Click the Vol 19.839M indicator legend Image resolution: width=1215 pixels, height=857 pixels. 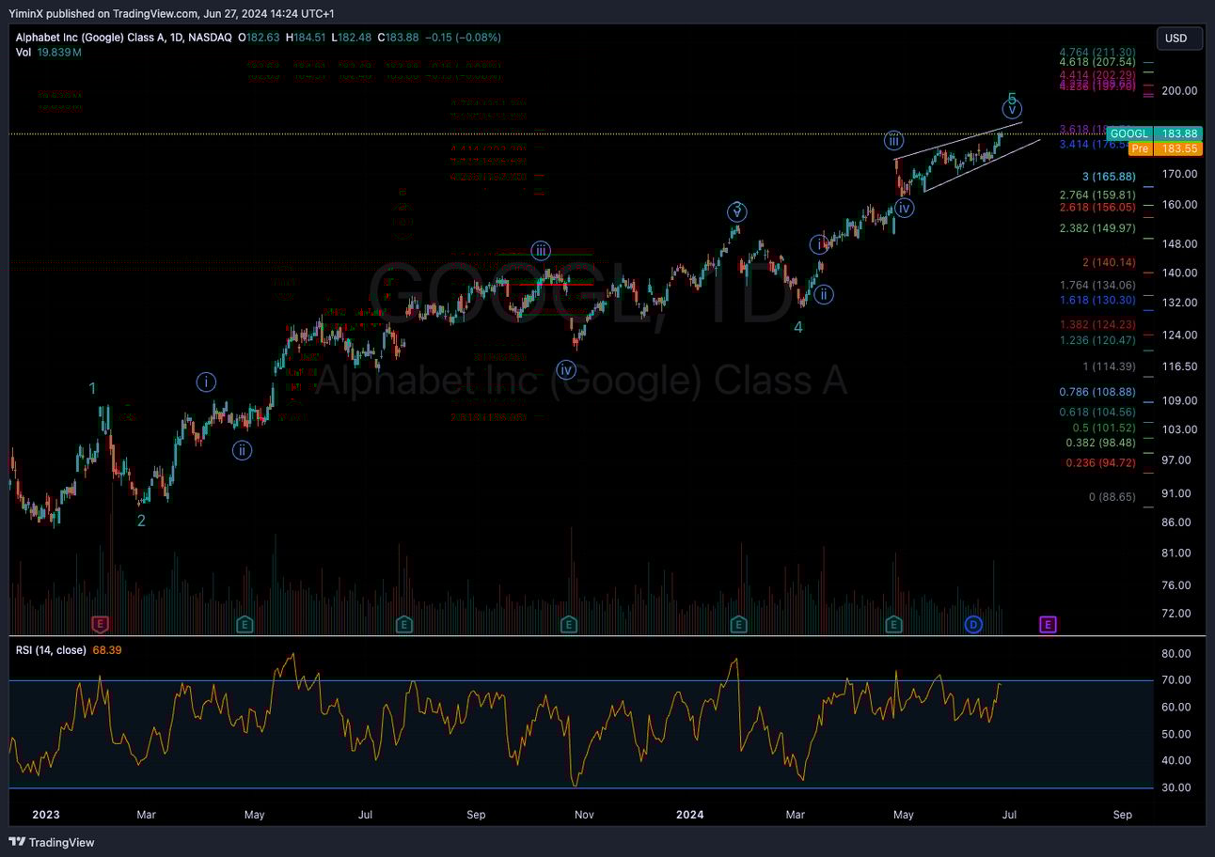(x=49, y=53)
